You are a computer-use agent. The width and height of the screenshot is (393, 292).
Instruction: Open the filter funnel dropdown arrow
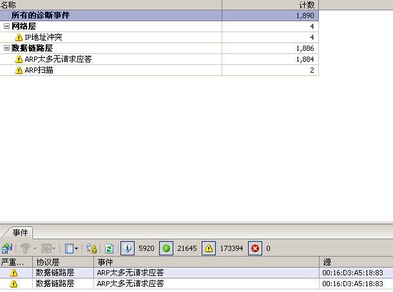point(35,248)
